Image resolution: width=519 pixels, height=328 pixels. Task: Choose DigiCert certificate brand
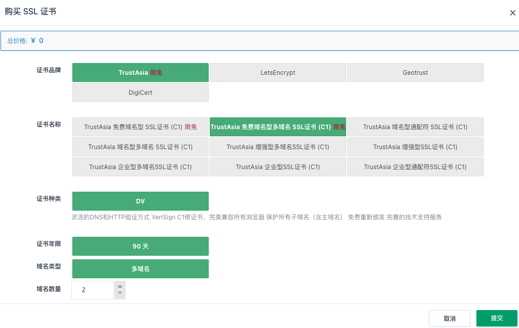tap(141, 93)
